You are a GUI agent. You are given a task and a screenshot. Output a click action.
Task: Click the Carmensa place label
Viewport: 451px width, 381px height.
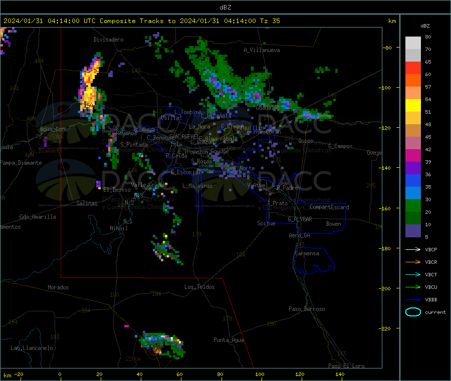click(307, 253)
